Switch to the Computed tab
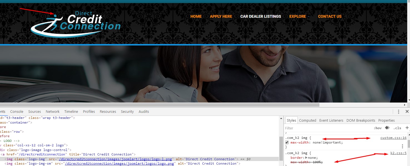This screenshot has height=166, width=410. pyautogui.click(x=307, y=120)
